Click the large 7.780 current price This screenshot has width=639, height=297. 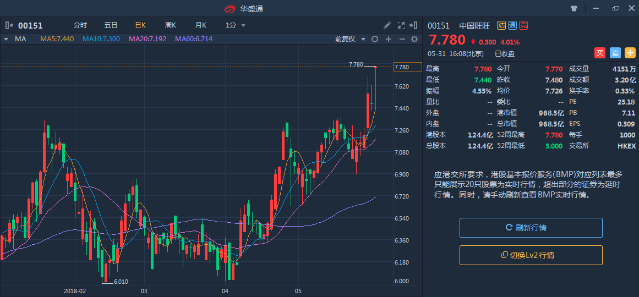(x=447, y=40)
